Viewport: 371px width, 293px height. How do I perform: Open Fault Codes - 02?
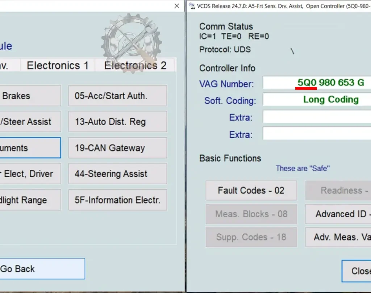pyautogui.click(x=251, y=191)
